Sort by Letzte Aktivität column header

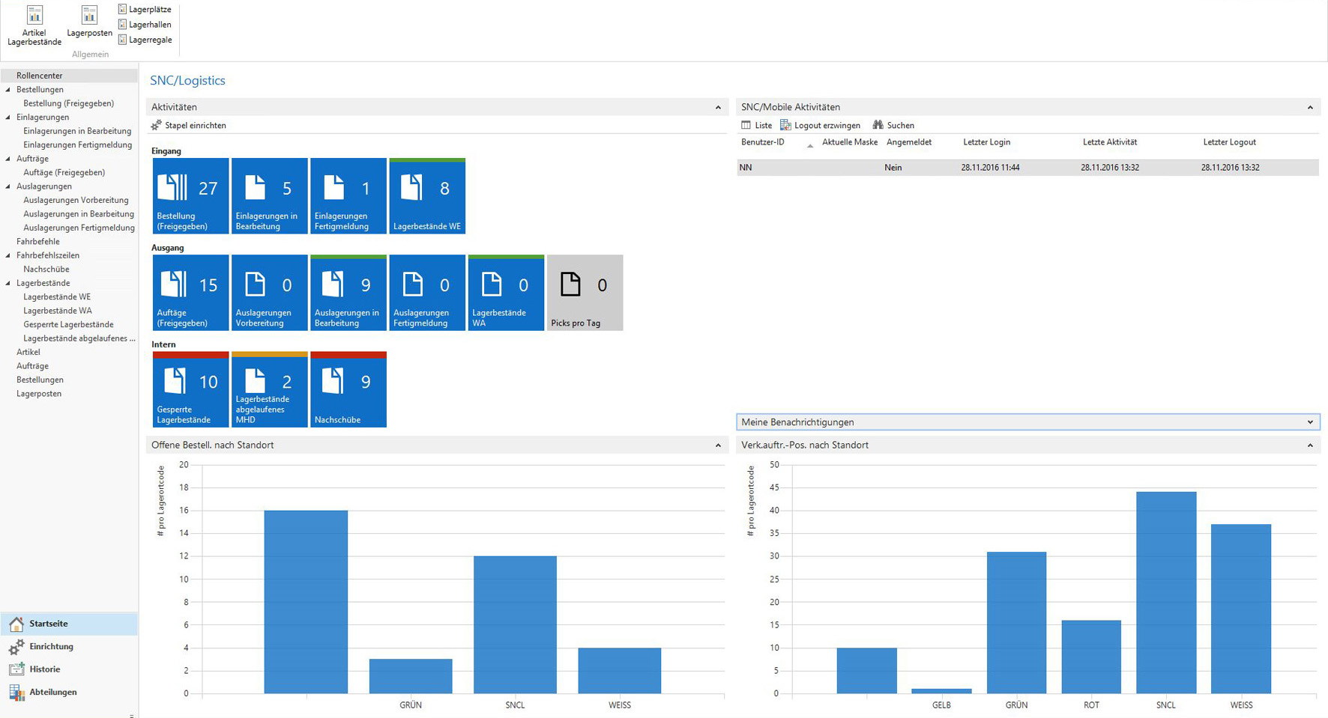coord(1110,142)
